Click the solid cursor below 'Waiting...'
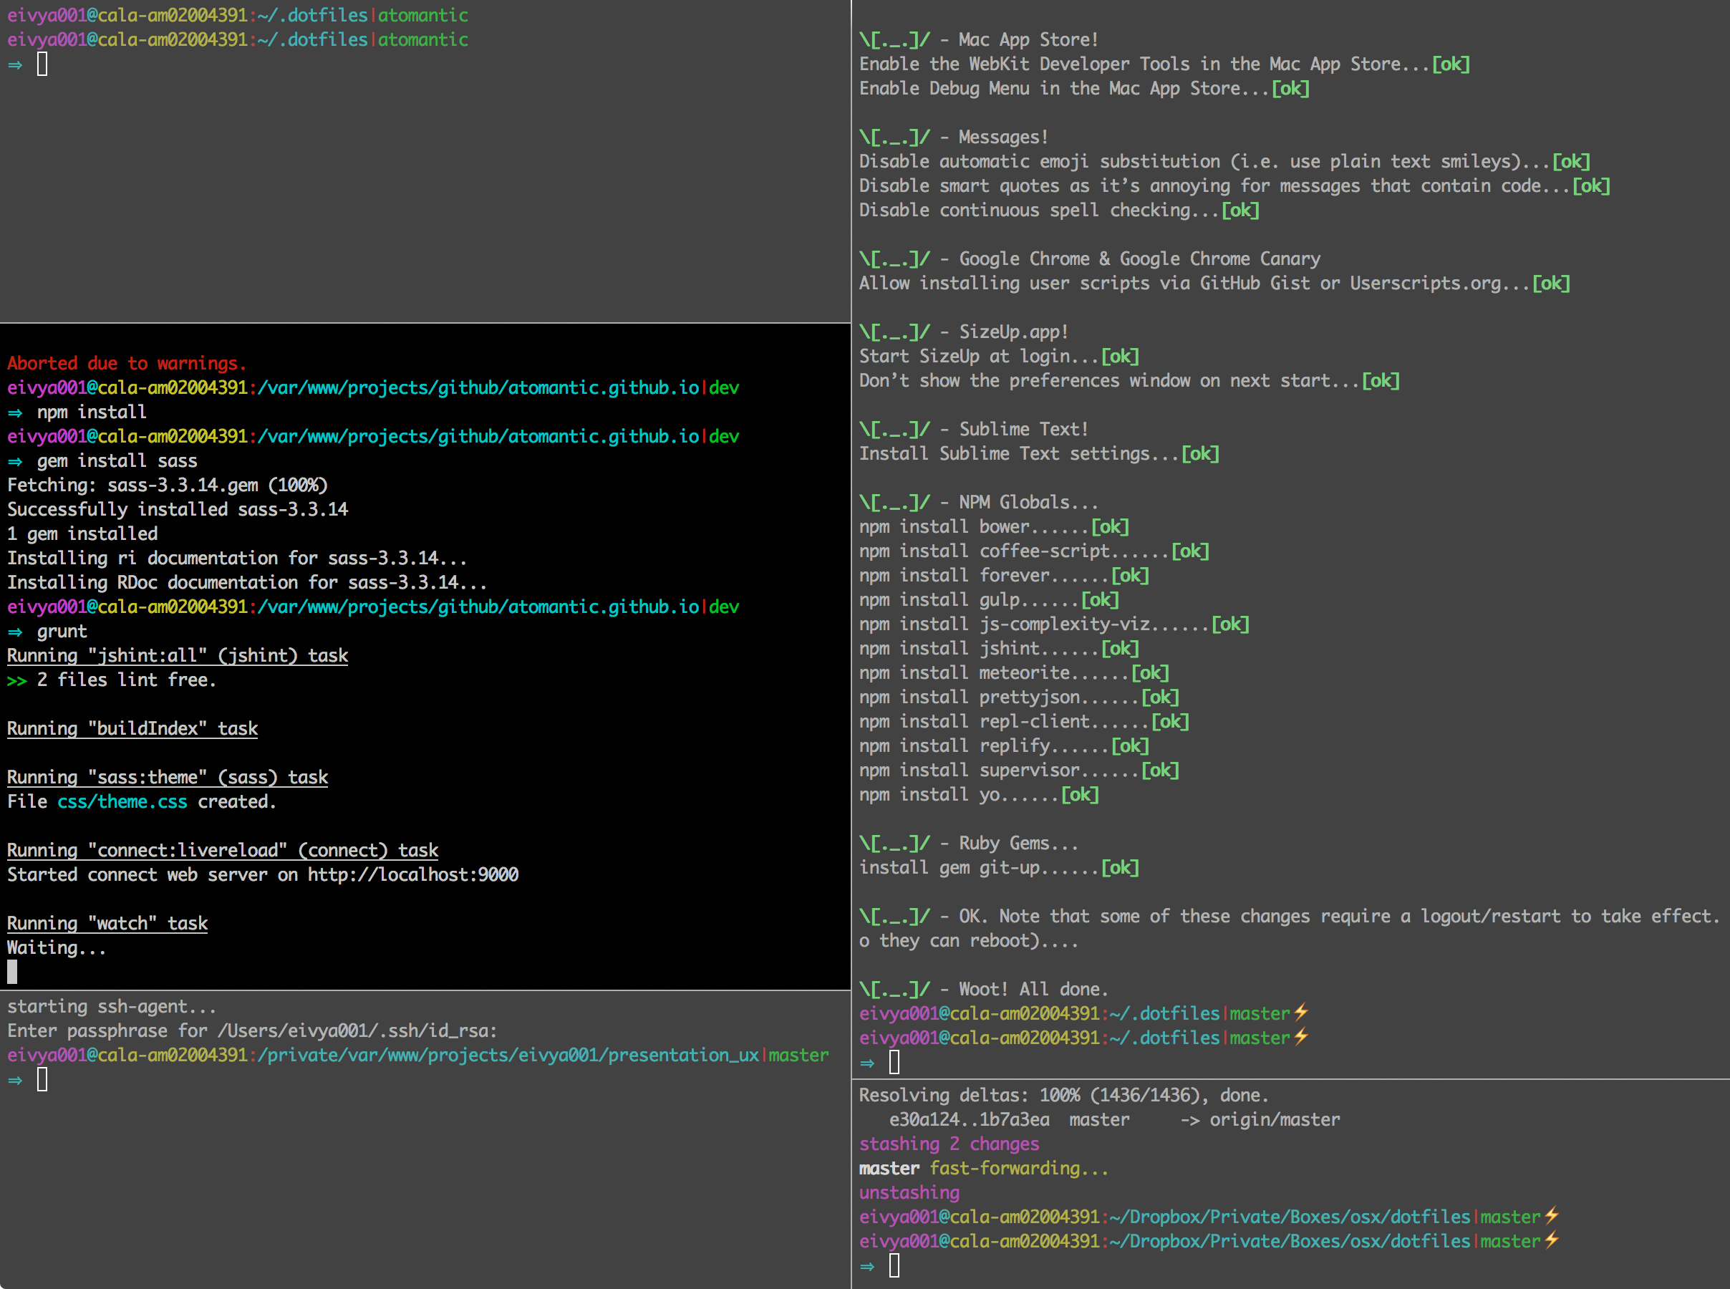 pos(11,972)
